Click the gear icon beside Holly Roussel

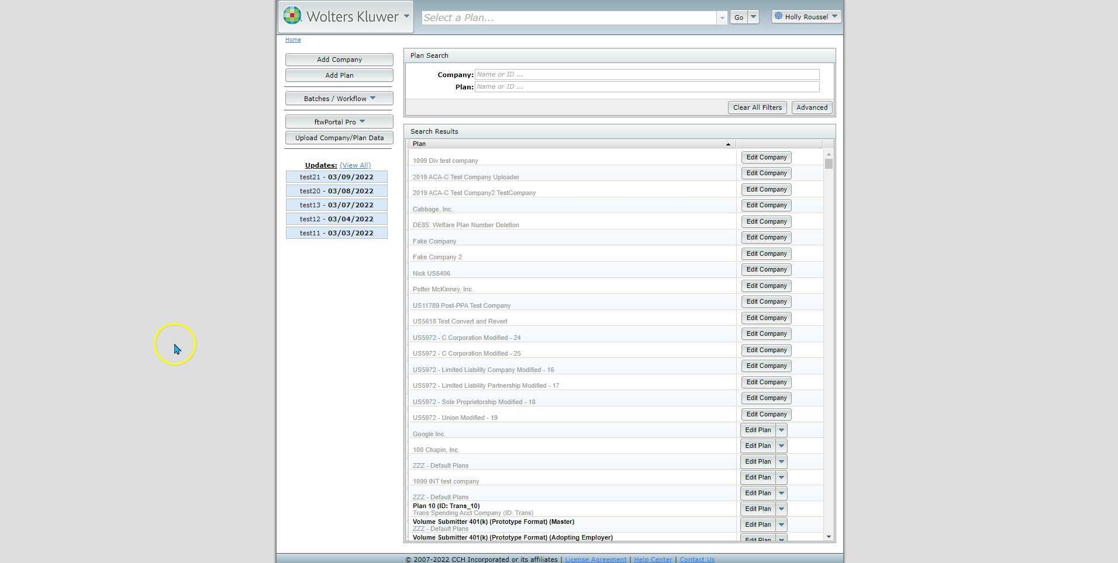point(778,16)
